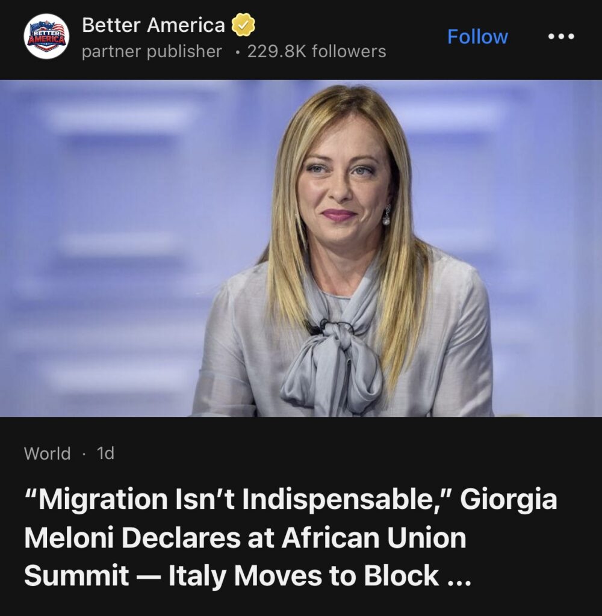Screen dimensions: 602x616
Task: Open the article photo thumbnail
Action: (x=301, y=248)
